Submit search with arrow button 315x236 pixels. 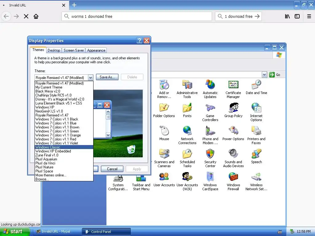tap(257, 16)
